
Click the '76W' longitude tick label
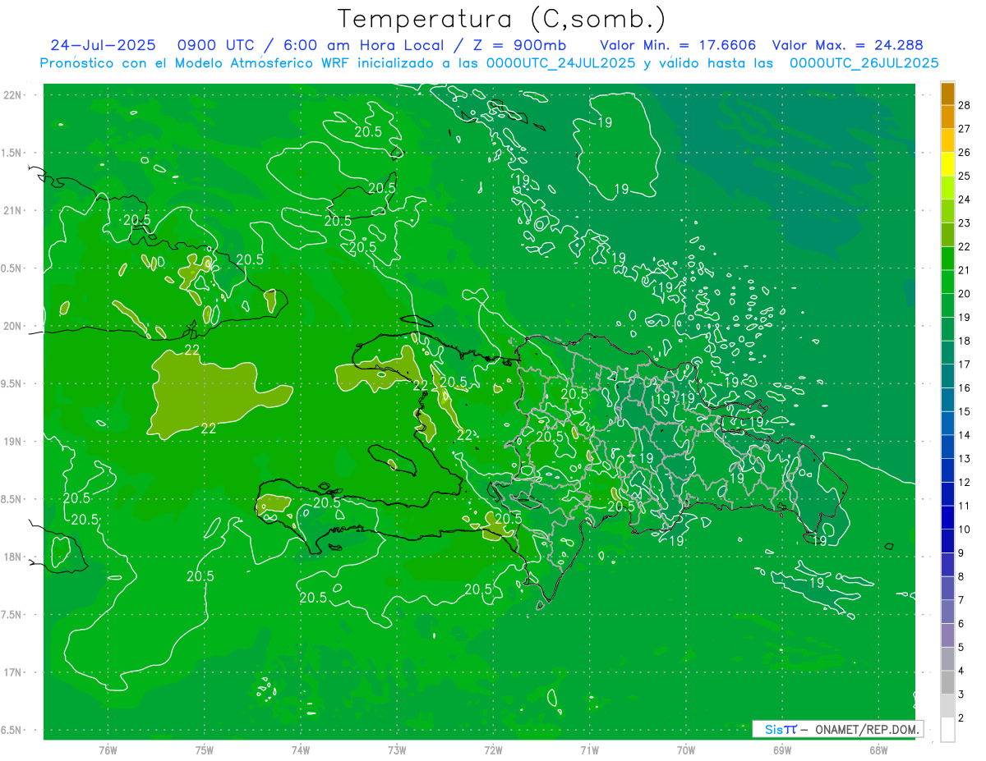pyautogui.click(x=108, y=750)
